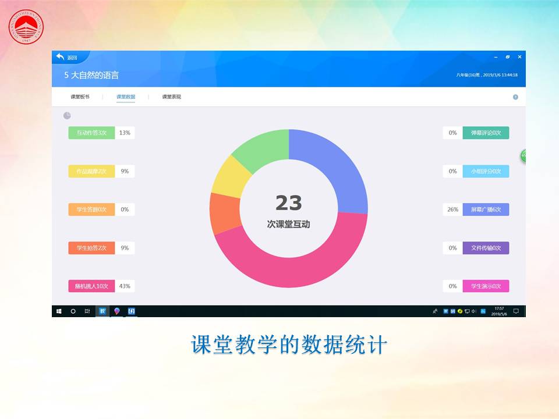Viewport: 559px width, 419px height.
Task: Select the 课堂数据 tab
Action: tap(126, 97)
